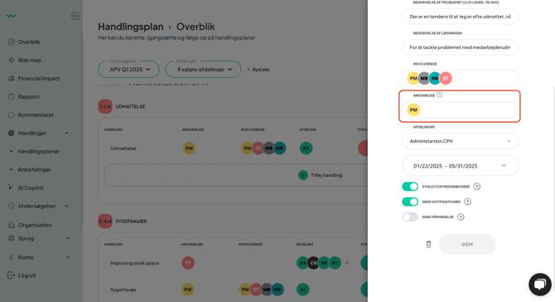Click help icon beside Send notifikationer
This screenshot has width=555, height=302.
[467, 202]
